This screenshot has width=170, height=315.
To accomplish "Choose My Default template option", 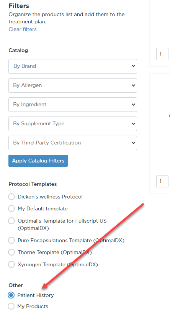I will tap(11, 208).
